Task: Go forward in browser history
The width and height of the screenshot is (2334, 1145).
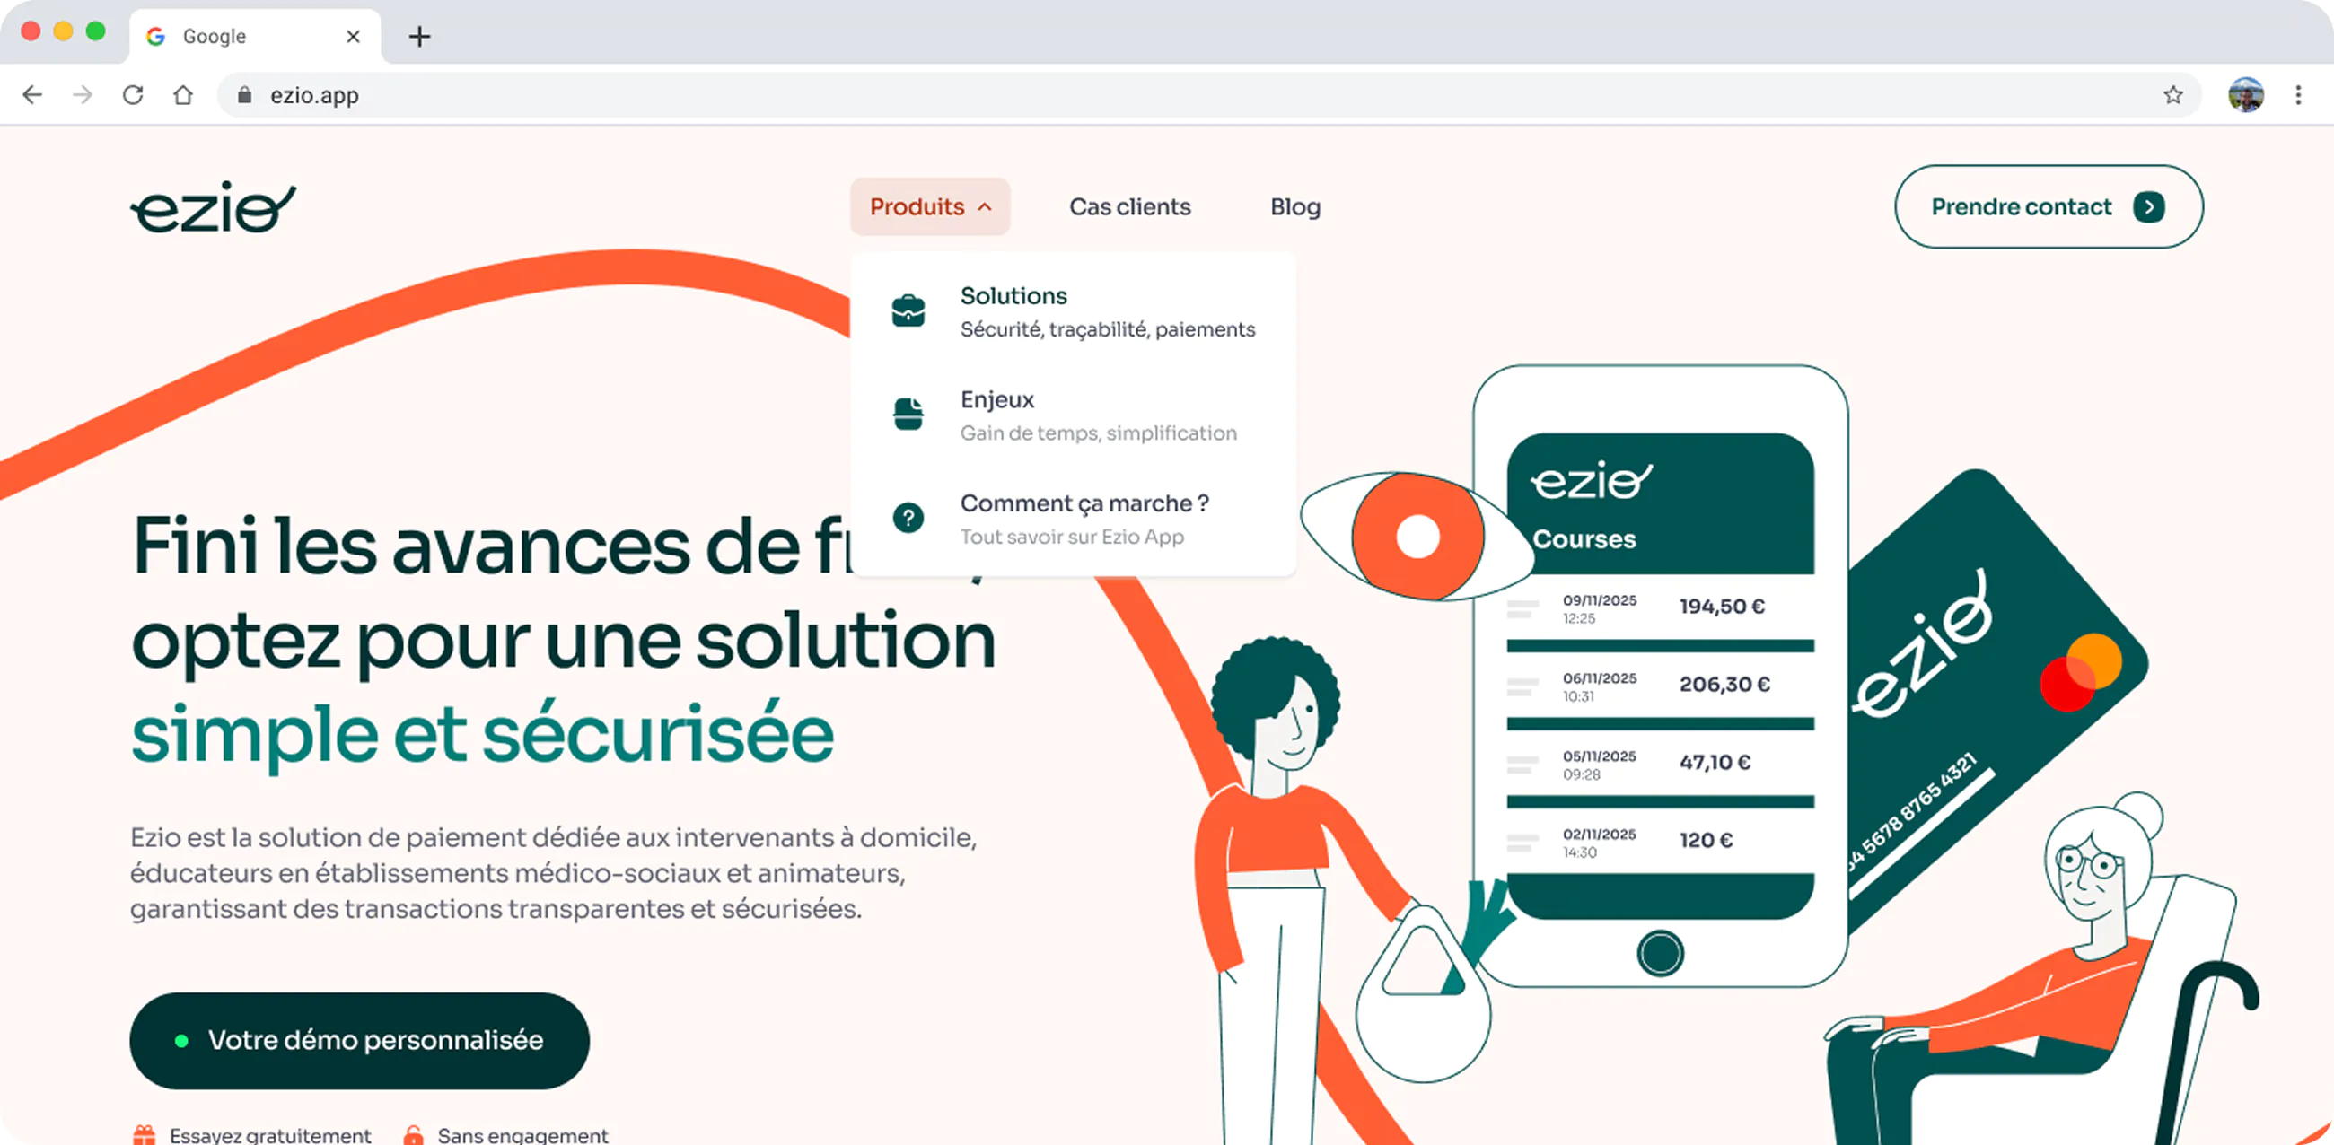Action: click(83, 94)
